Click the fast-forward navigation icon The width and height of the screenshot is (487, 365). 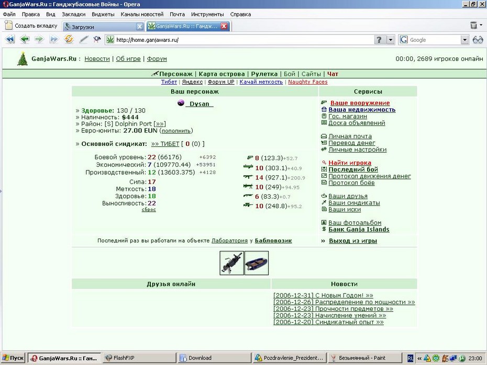coord(53,39)
